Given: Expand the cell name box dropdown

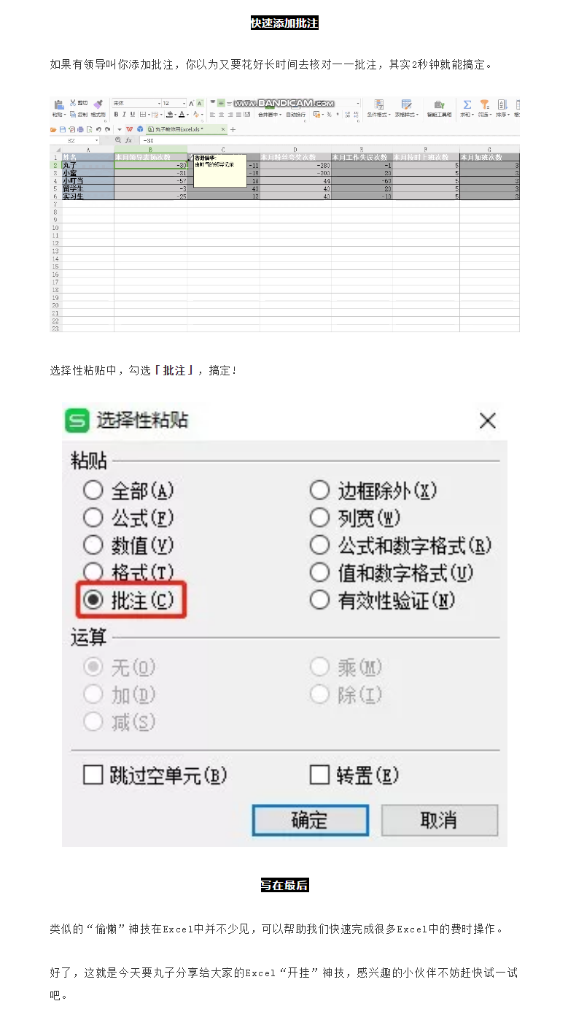Looking at the screenshot, I should [96, 140].
